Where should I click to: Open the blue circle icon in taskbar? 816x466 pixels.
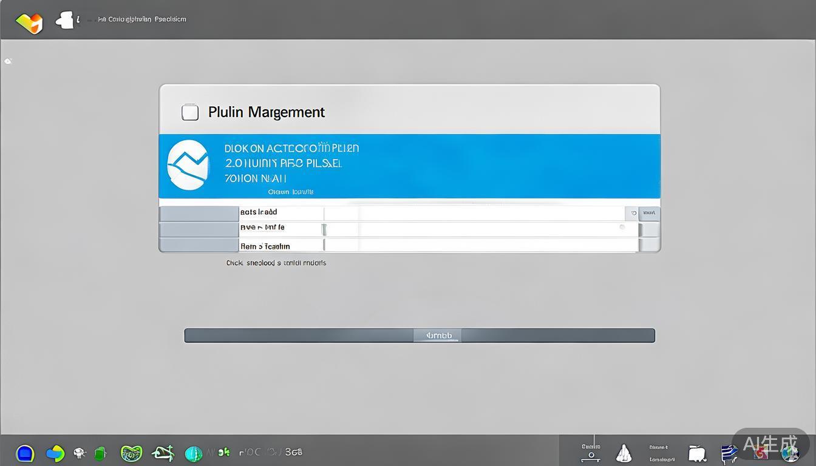pos(25,453)
